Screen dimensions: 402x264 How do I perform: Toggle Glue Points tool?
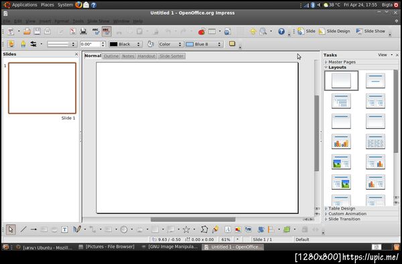[215, 229]
